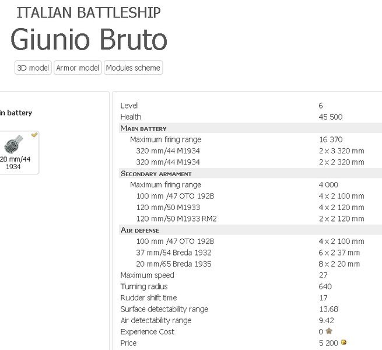
Task: Select the 2 x 3 320 mm gun value
Action: pos(341,150)
